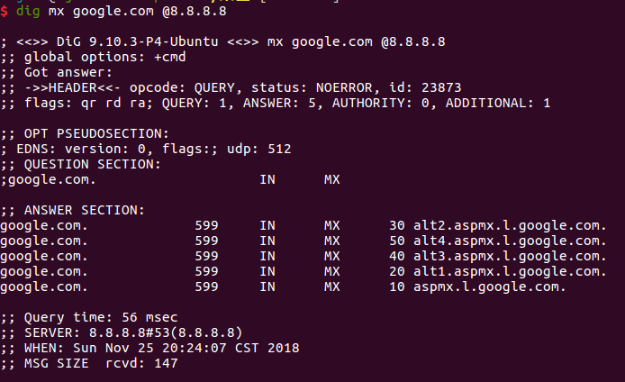Click alt1.aspmx.l.google.com record
The width and height of the screenshot is (625, 382).
pos(510,271)
